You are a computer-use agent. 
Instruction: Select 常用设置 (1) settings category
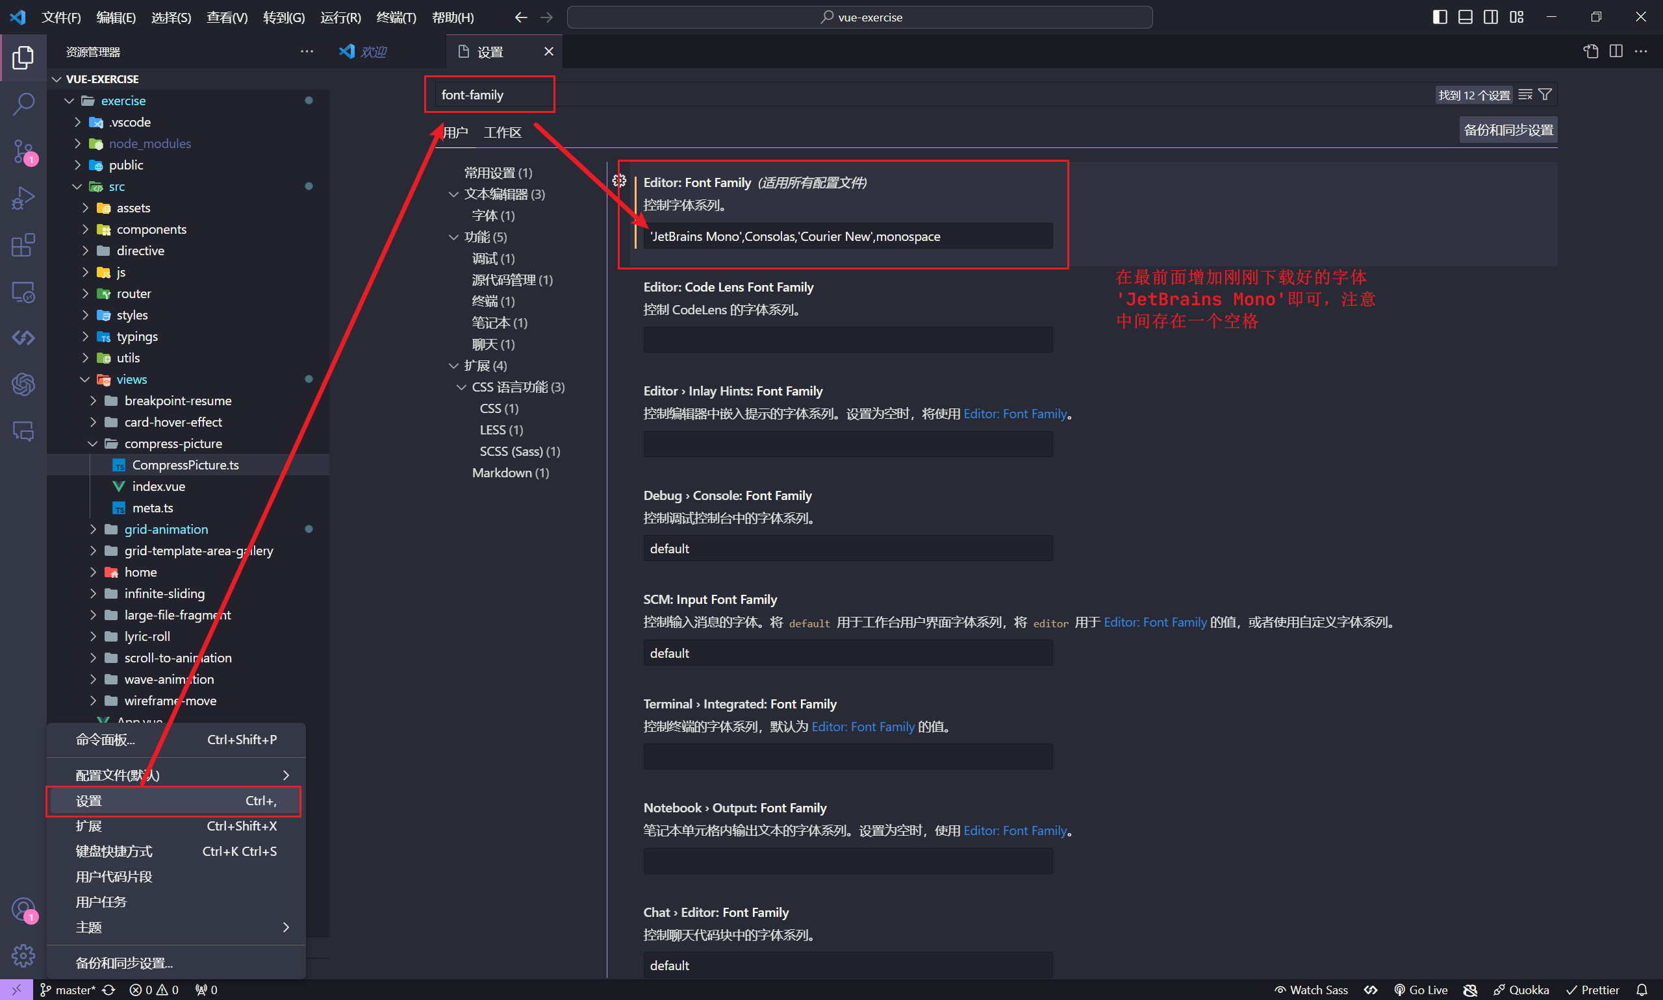[498, 173]
